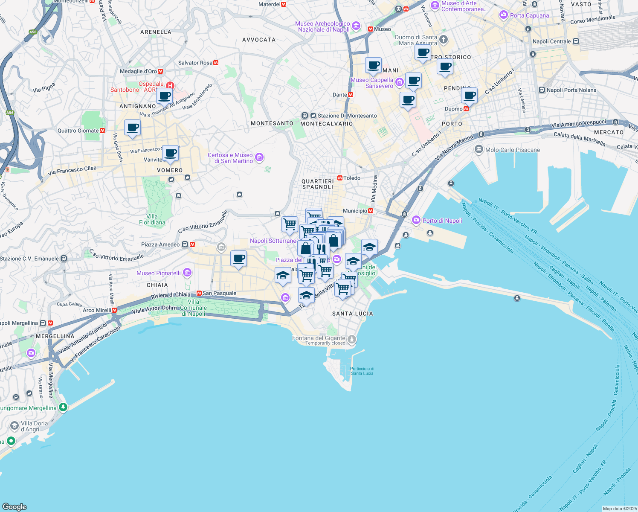This screenshot has width=638, height=512.
Task: Select the coffee cup marker near Quattro Giornate
Action: click(x=132, y=127)
